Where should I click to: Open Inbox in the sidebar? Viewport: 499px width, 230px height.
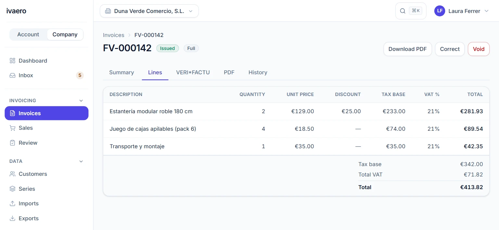pos(46,75)
